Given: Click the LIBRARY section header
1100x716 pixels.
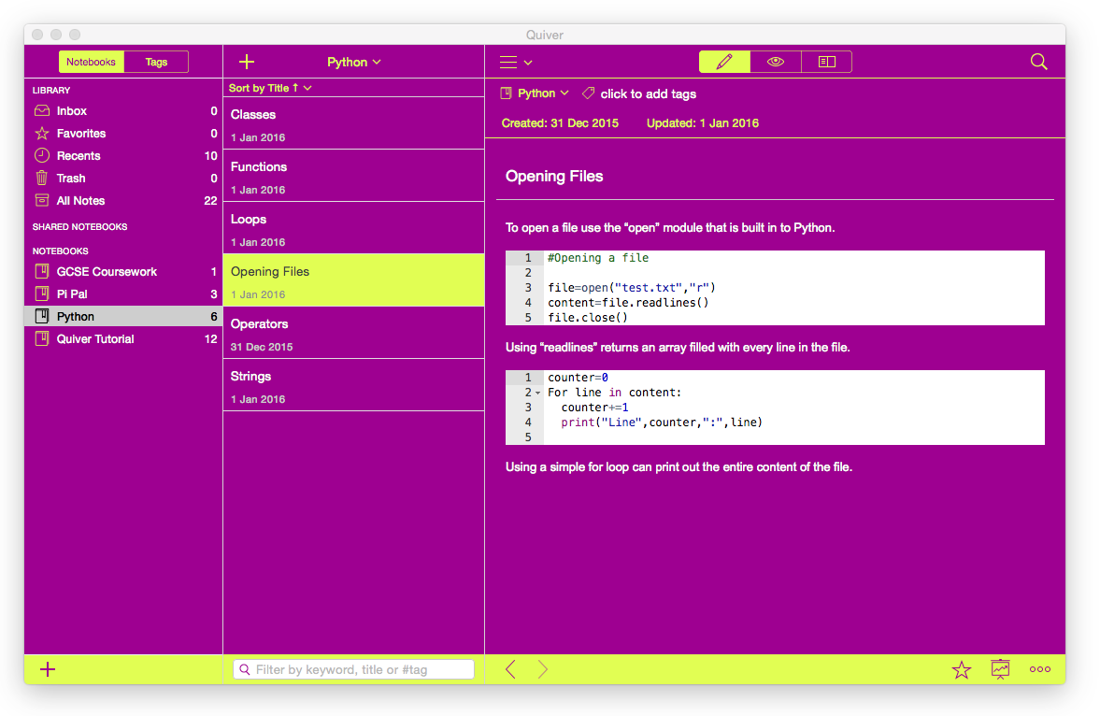Looking at the screenshot, I should tap(51, 90).
